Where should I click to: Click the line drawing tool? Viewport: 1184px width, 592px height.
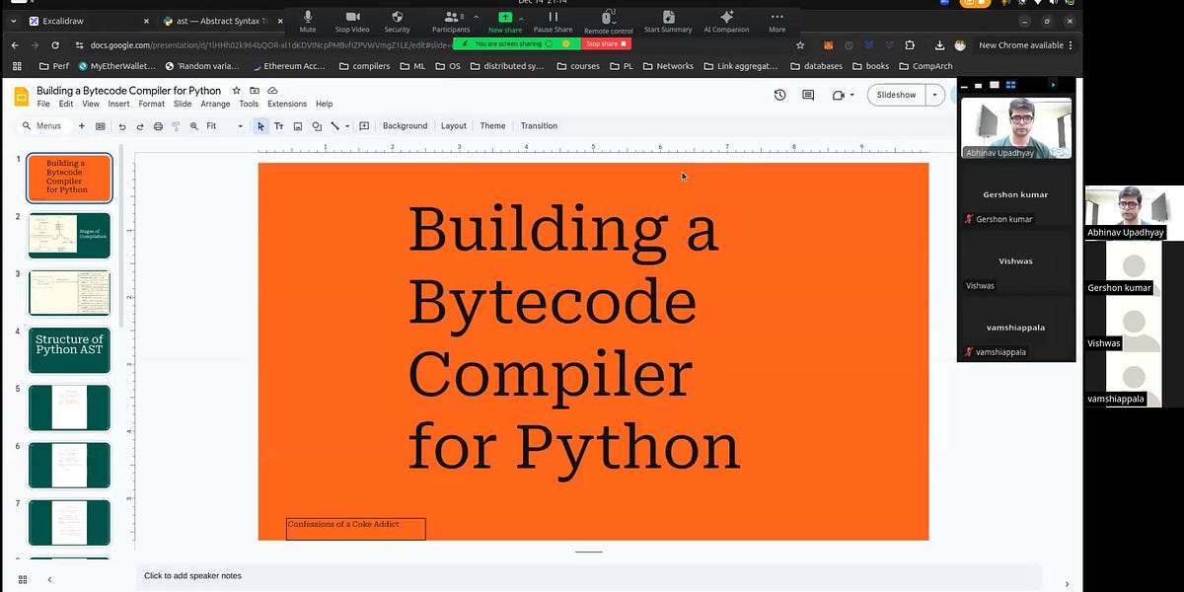tap(335, 126)
